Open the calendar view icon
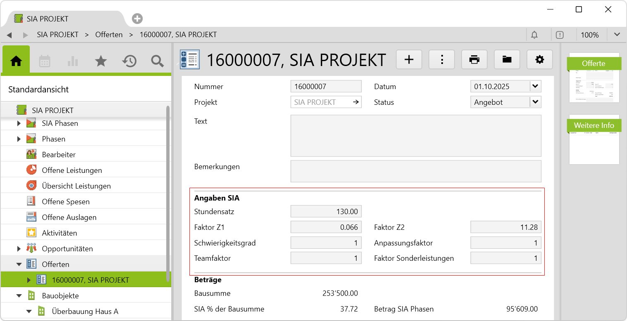Image resolution: width=627 pixels, height=321 pixels. (45, 61)
